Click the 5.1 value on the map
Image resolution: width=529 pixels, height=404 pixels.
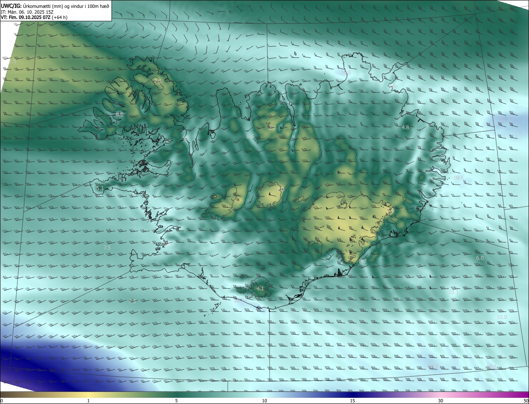click(100, 188)
